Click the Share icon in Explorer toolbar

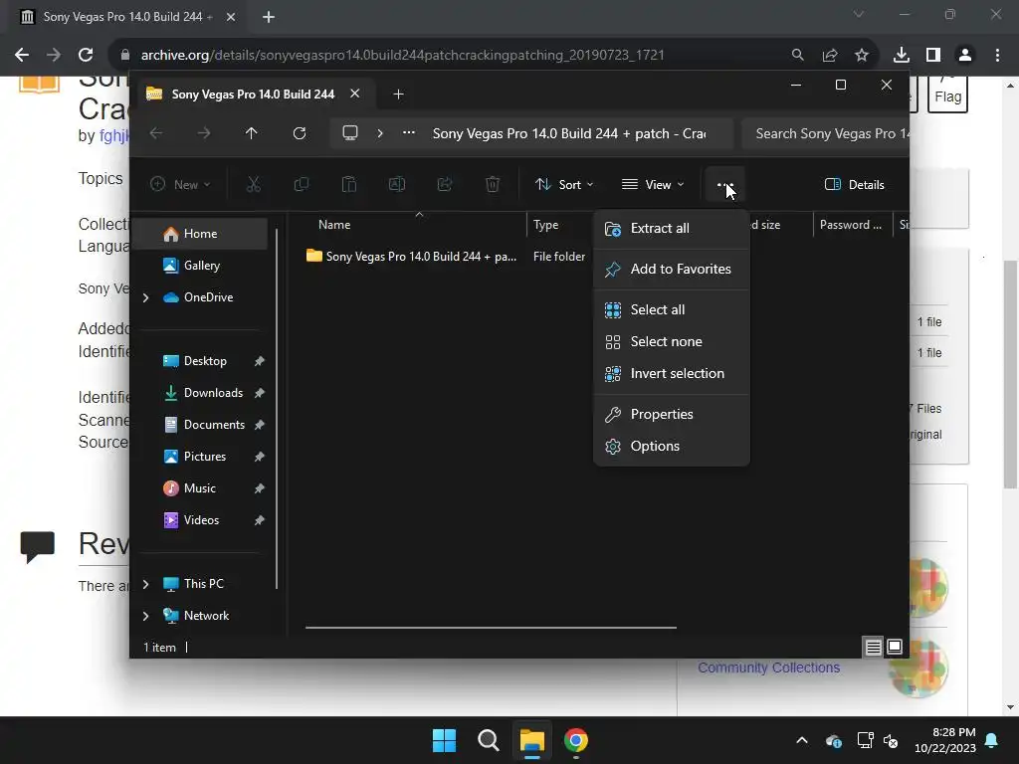[445, 184]
